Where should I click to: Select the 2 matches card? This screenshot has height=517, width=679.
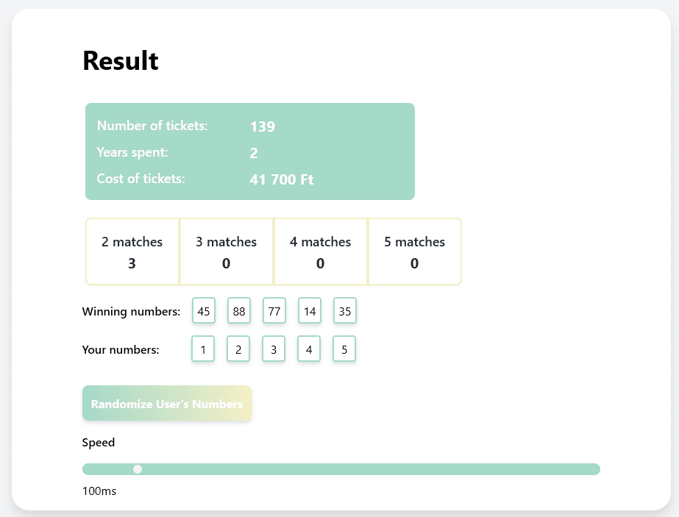[x=132, y=251]
